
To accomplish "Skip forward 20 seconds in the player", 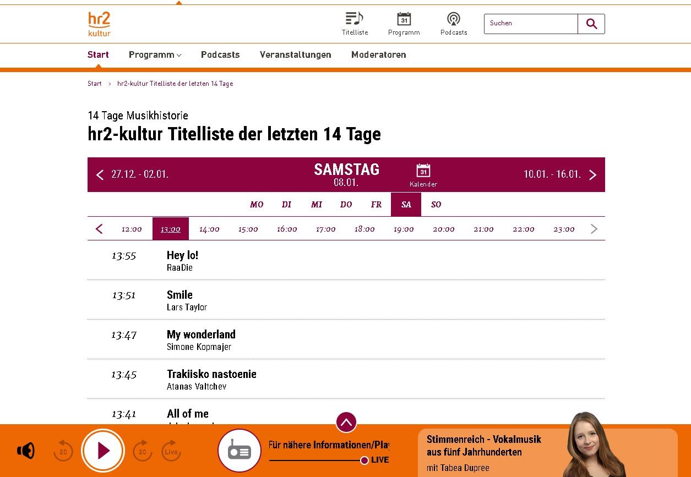I will [x=143, y=451].
